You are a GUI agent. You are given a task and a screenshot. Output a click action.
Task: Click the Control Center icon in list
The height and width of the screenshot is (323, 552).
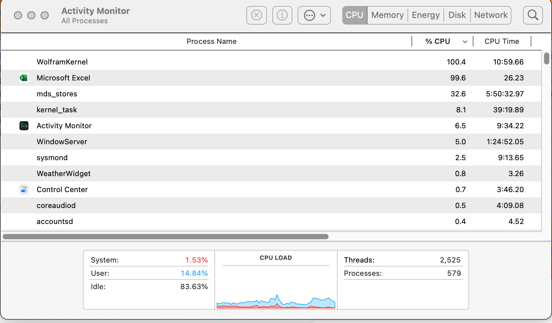click(x=24, y=189)
